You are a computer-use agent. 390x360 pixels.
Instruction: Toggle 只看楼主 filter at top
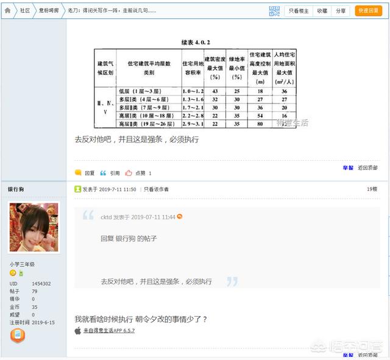click(299, 10)
